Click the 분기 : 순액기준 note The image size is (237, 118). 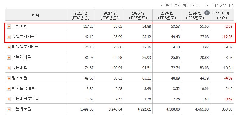(x=220, y=5)
